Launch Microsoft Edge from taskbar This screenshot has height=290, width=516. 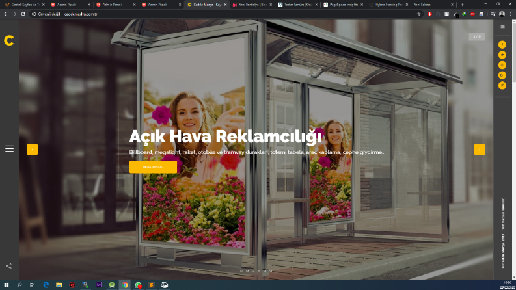(x=46, y=285)
